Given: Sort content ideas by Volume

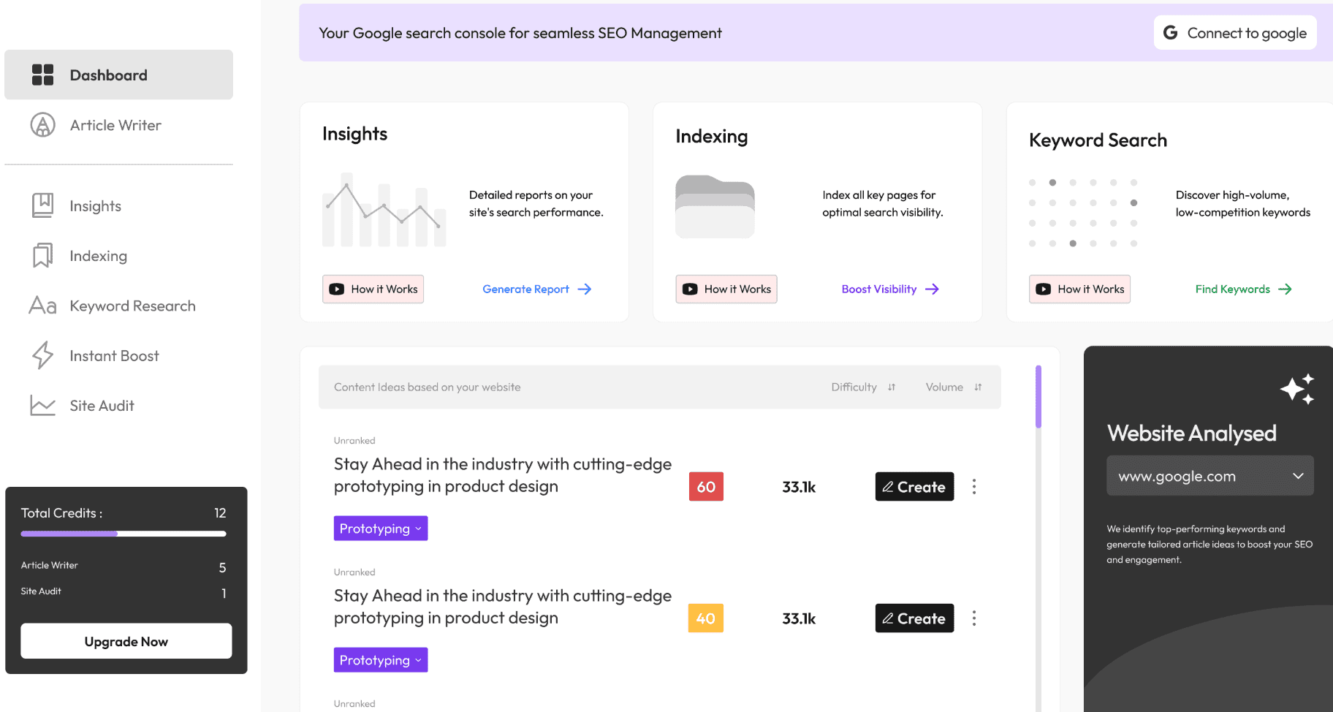Looking at the screenshot, I should (954, 387).
